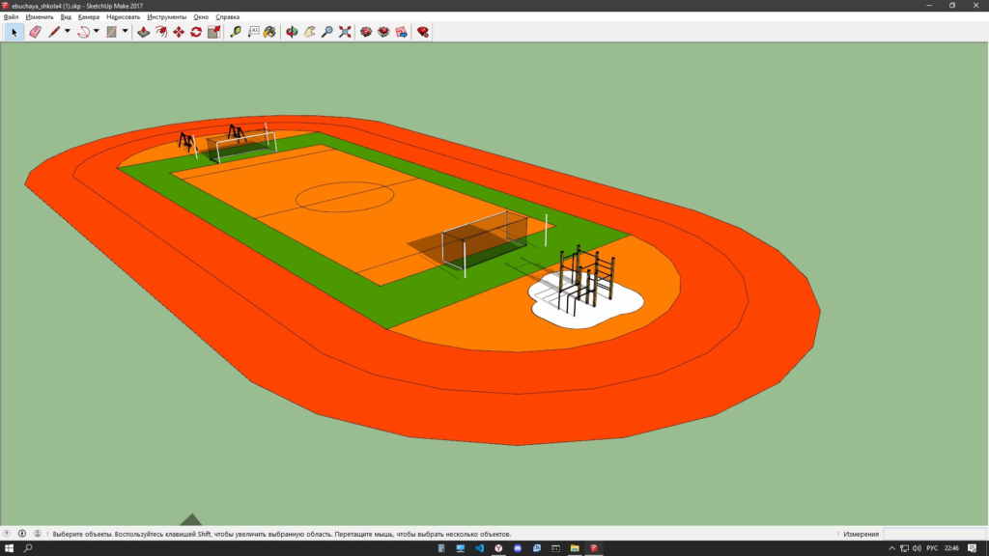Screen dimensions: 989x556
Task: Click the Измерения measurements input box
Action: pos(934,534)
